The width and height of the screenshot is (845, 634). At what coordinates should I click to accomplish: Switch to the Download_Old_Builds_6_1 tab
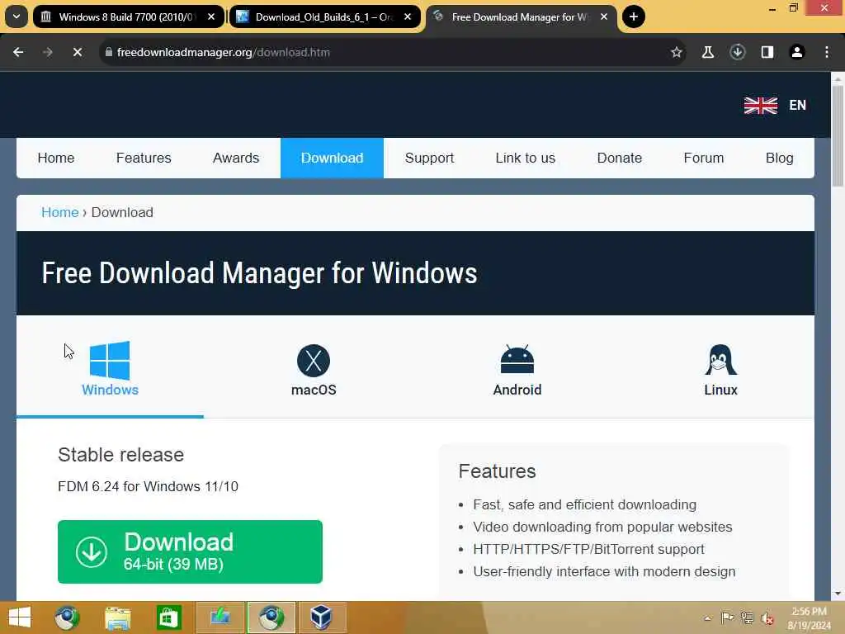coord(324,17)
